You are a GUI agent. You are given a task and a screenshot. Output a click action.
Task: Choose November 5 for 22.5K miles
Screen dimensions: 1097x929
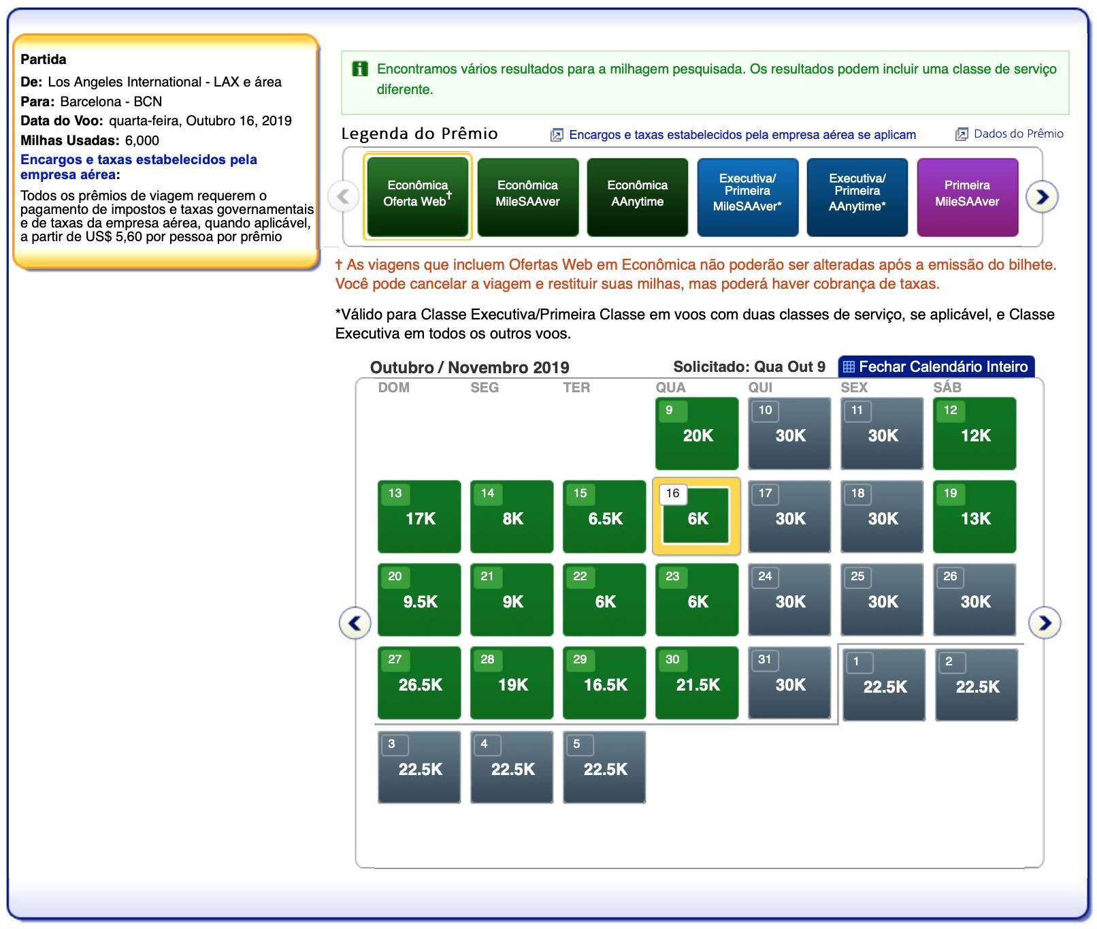click(604, 768)
